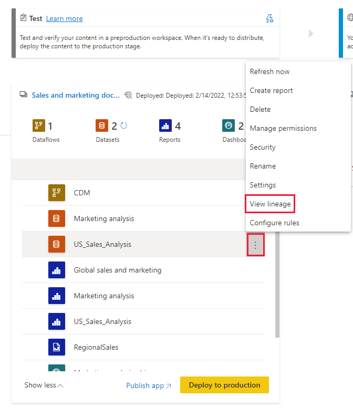The height and width of the screenshot is (408, 353).
Task: Click the dataset refresh spinner icon
Action: pos(123,125)
